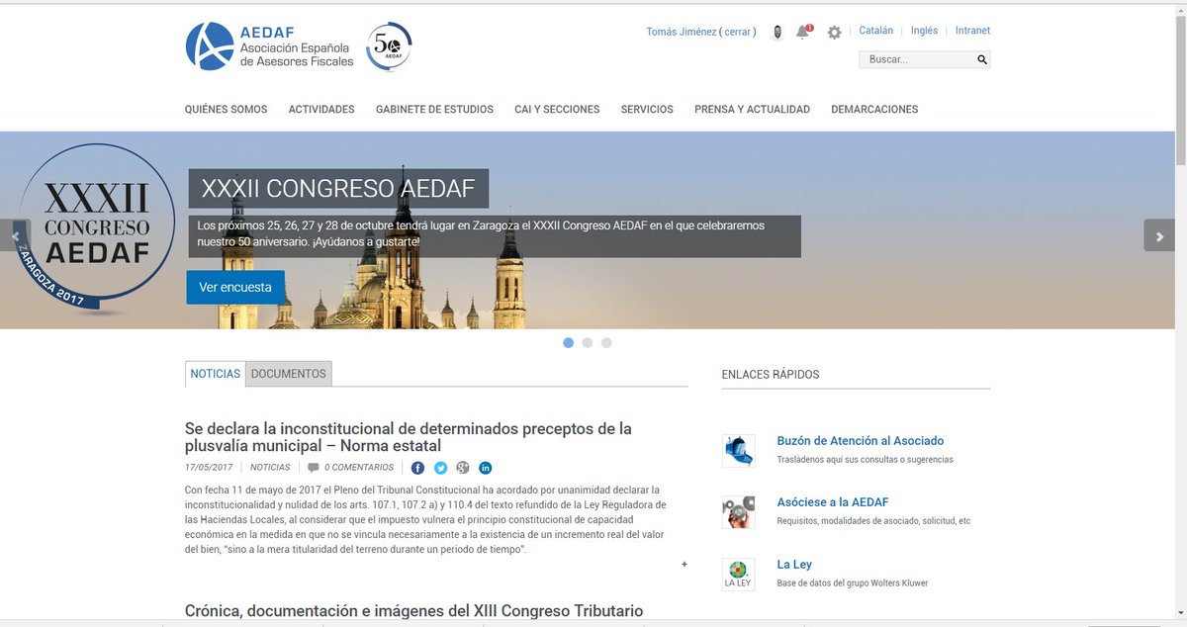Open the Prensa y Actualidad menu
Image resolution: width=1187 pixels, height=627 pixels.
pyautogui.click(x=752, y=110)
